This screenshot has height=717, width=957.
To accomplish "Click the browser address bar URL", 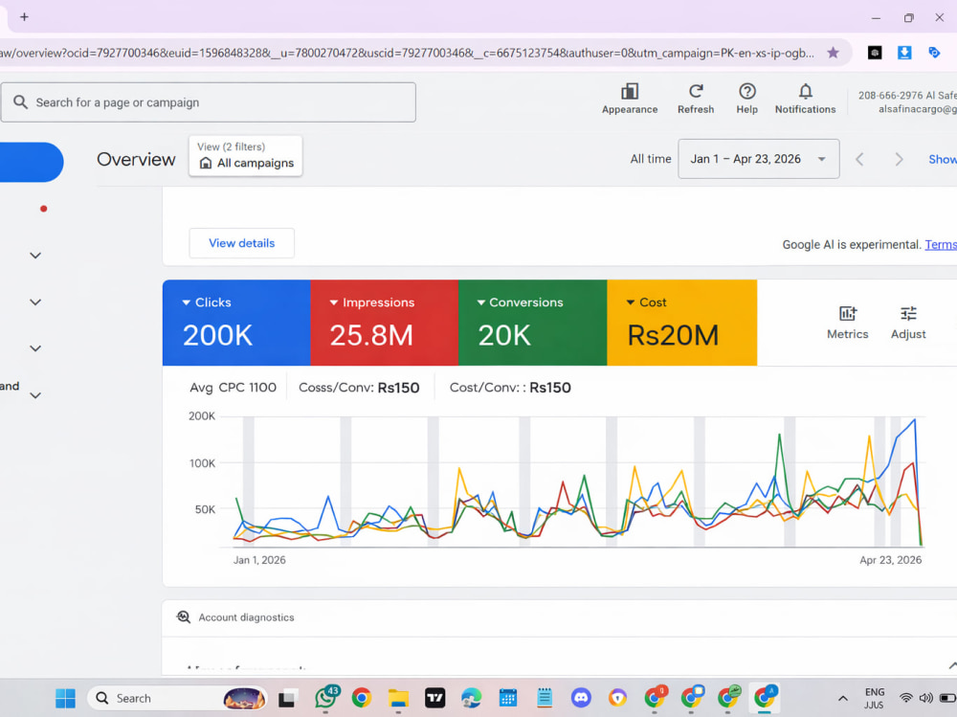I will click(x=407, y=53).
